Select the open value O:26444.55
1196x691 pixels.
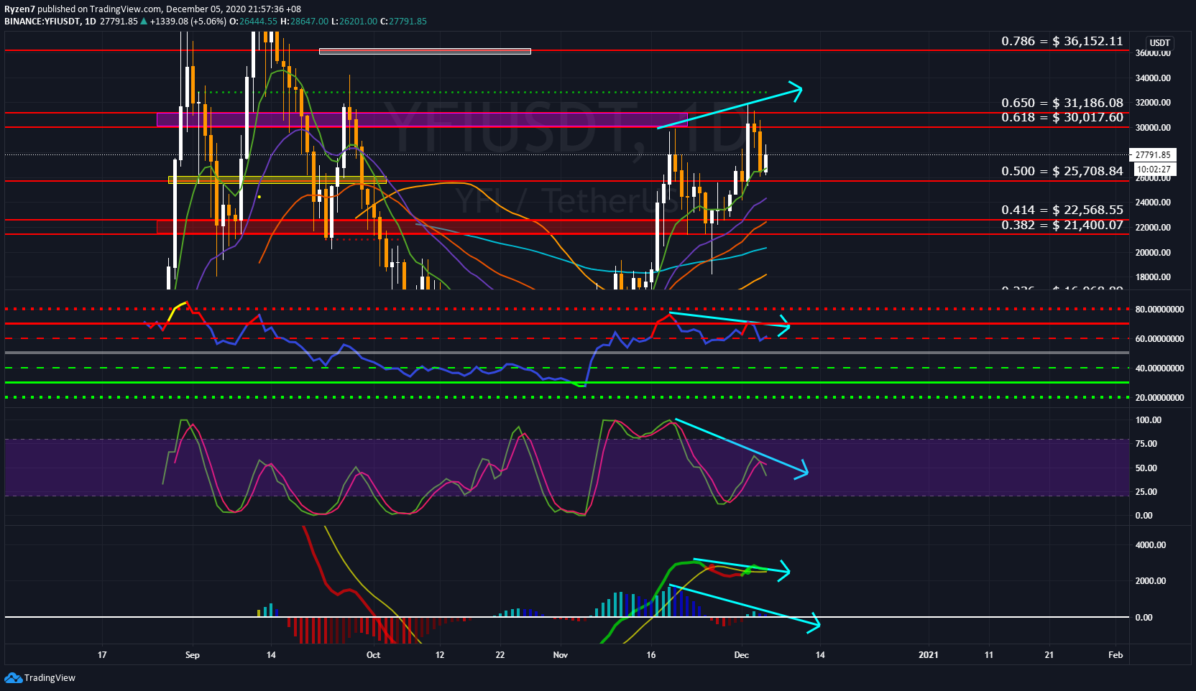point(253,21)
